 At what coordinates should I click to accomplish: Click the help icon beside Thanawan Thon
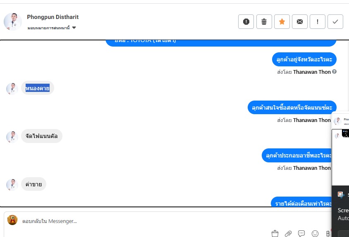[334, 72]
